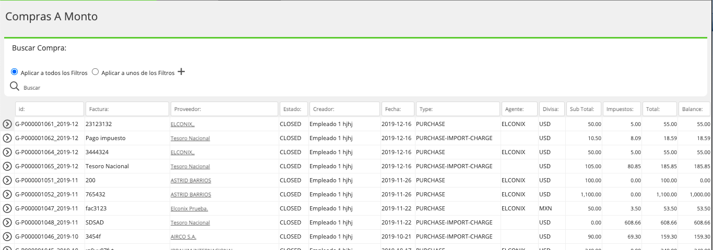This screenshot has width=713, height=250.
Task: Focus the 'Impuestos:' filter field
Action: tap(622, 109)
